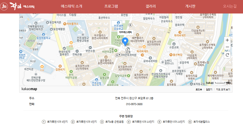
Task: Click the 허브돌까스 restaurant icon
Action: pyautogui.click(x=65, y=24)
